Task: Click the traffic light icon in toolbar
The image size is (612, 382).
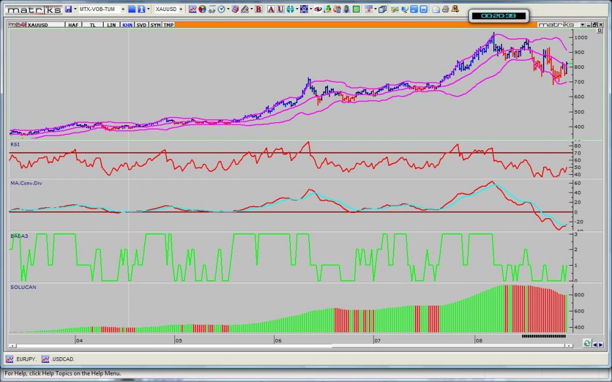Action: pyautogui.click(x=346, y=9)
